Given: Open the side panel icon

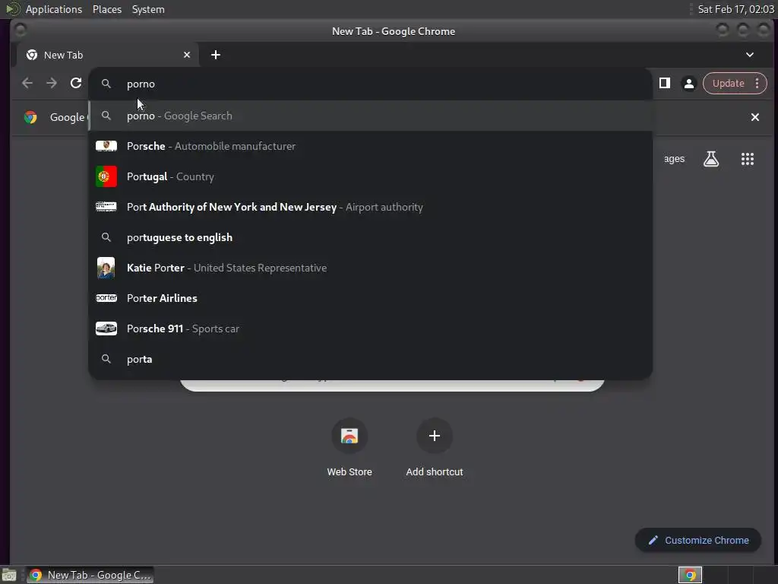Looking at the screenshot, I should pyautogui.click(x=664, y=83).
